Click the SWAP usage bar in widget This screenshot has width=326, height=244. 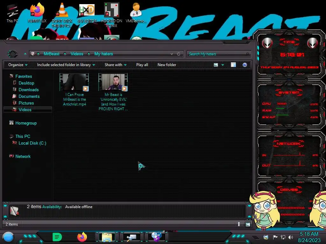tap(282, 115)
